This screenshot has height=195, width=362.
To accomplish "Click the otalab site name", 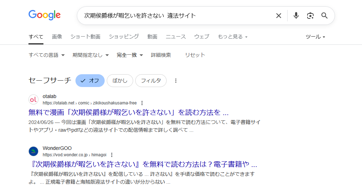I will (x=49, y=96).
